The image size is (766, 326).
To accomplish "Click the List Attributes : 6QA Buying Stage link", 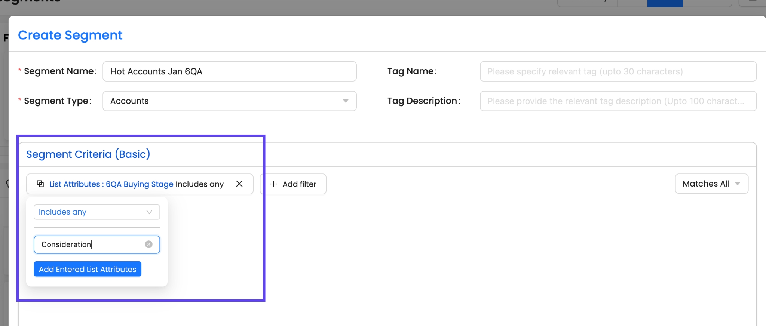I will [x=111, y=184].
